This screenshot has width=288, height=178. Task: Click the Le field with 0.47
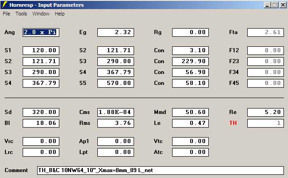coord(190,123)
